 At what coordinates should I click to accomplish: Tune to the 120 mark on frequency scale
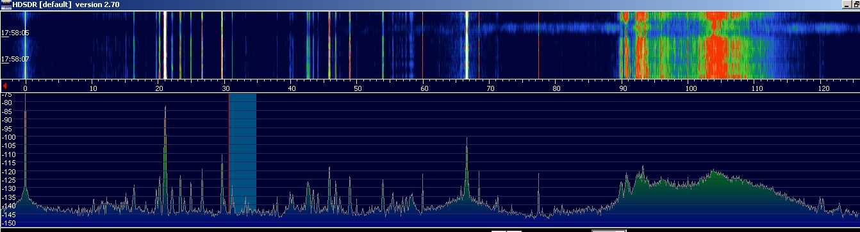pos(822,88)
